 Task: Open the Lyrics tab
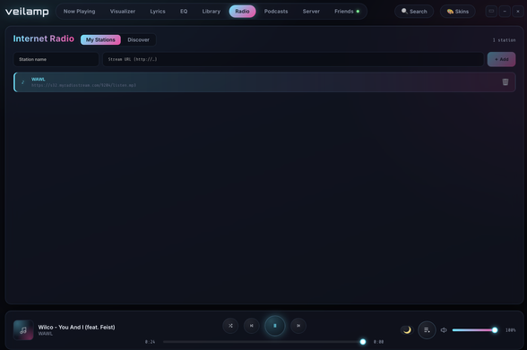tap(158, 12)
